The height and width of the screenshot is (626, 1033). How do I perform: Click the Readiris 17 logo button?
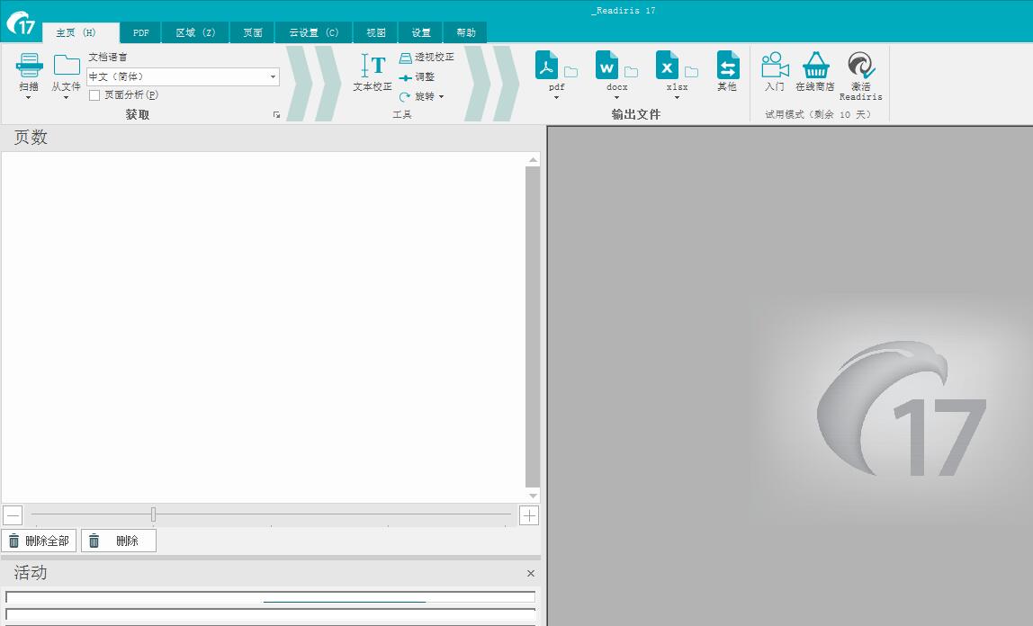click(x=21, y=23)
